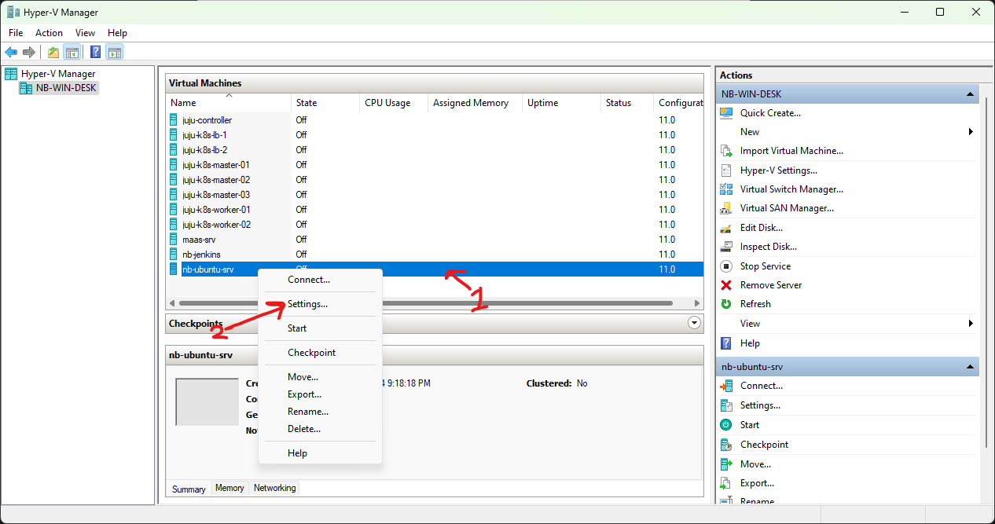
Task: Collapse the nb-ubuntu-srv section in Actions
Action: click(971, 367)
